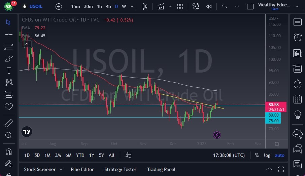Screen dimensions: 305x176
Task: Choose the 15m timeframe button
Action: [x=76, y=6]
